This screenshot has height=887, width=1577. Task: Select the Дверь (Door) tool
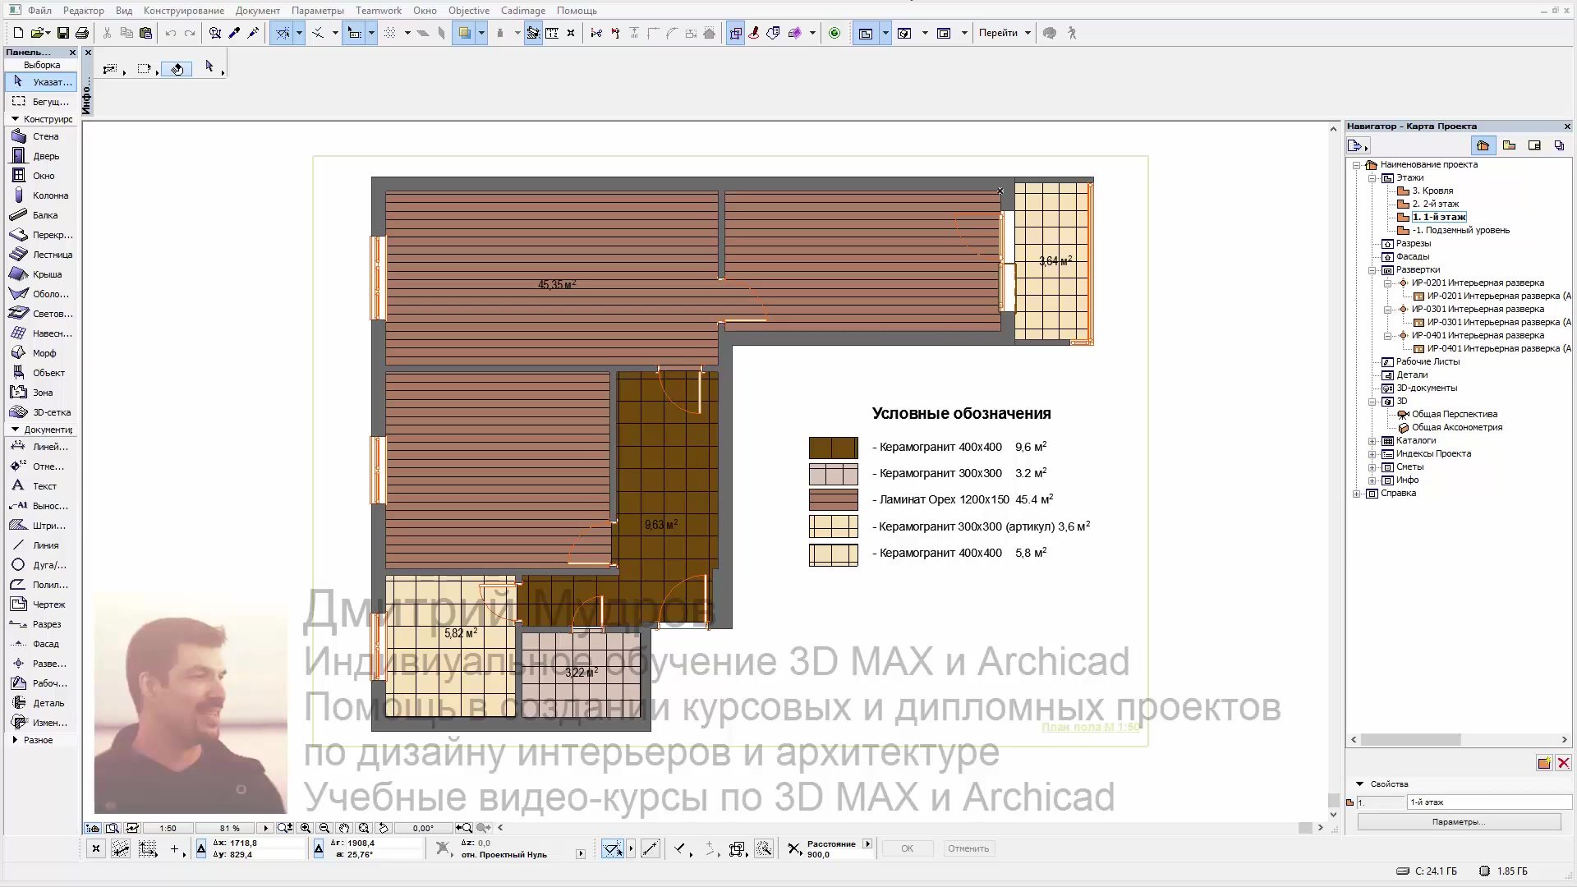coord(41,156)
